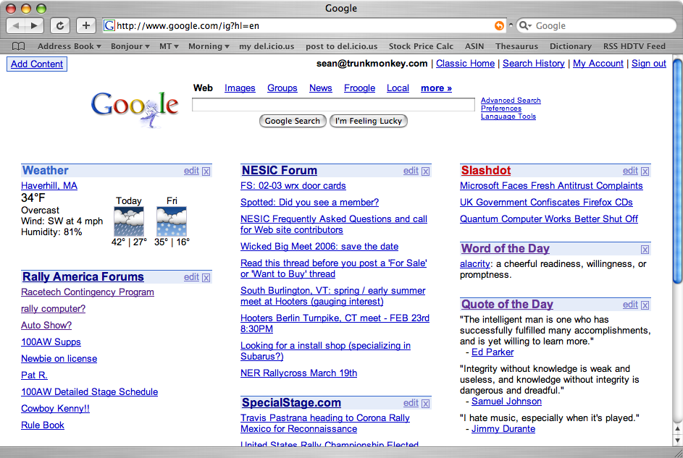683x458 pixels.
Task: Close the Weather module with its X
Action: pyautogui.click(x=206, y=171)
